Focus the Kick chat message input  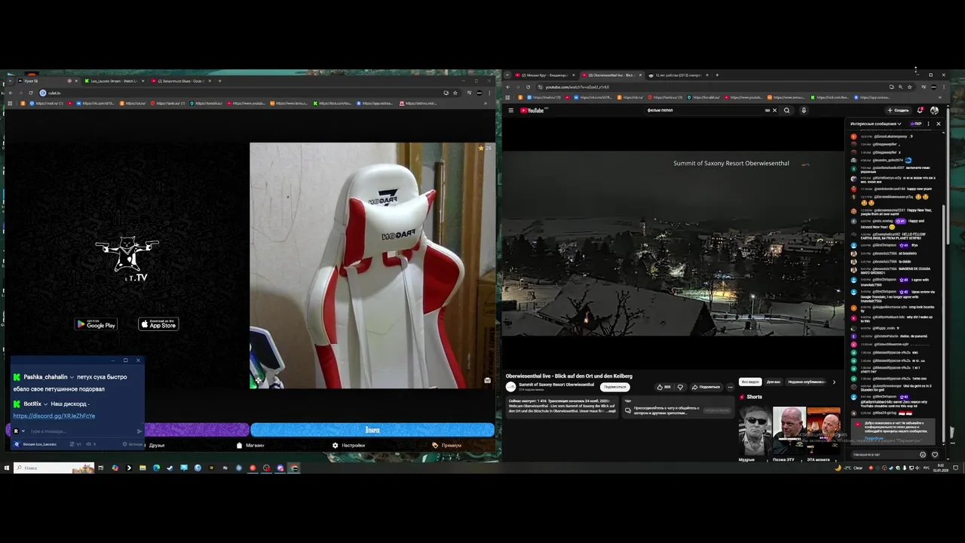click(81, 431)
